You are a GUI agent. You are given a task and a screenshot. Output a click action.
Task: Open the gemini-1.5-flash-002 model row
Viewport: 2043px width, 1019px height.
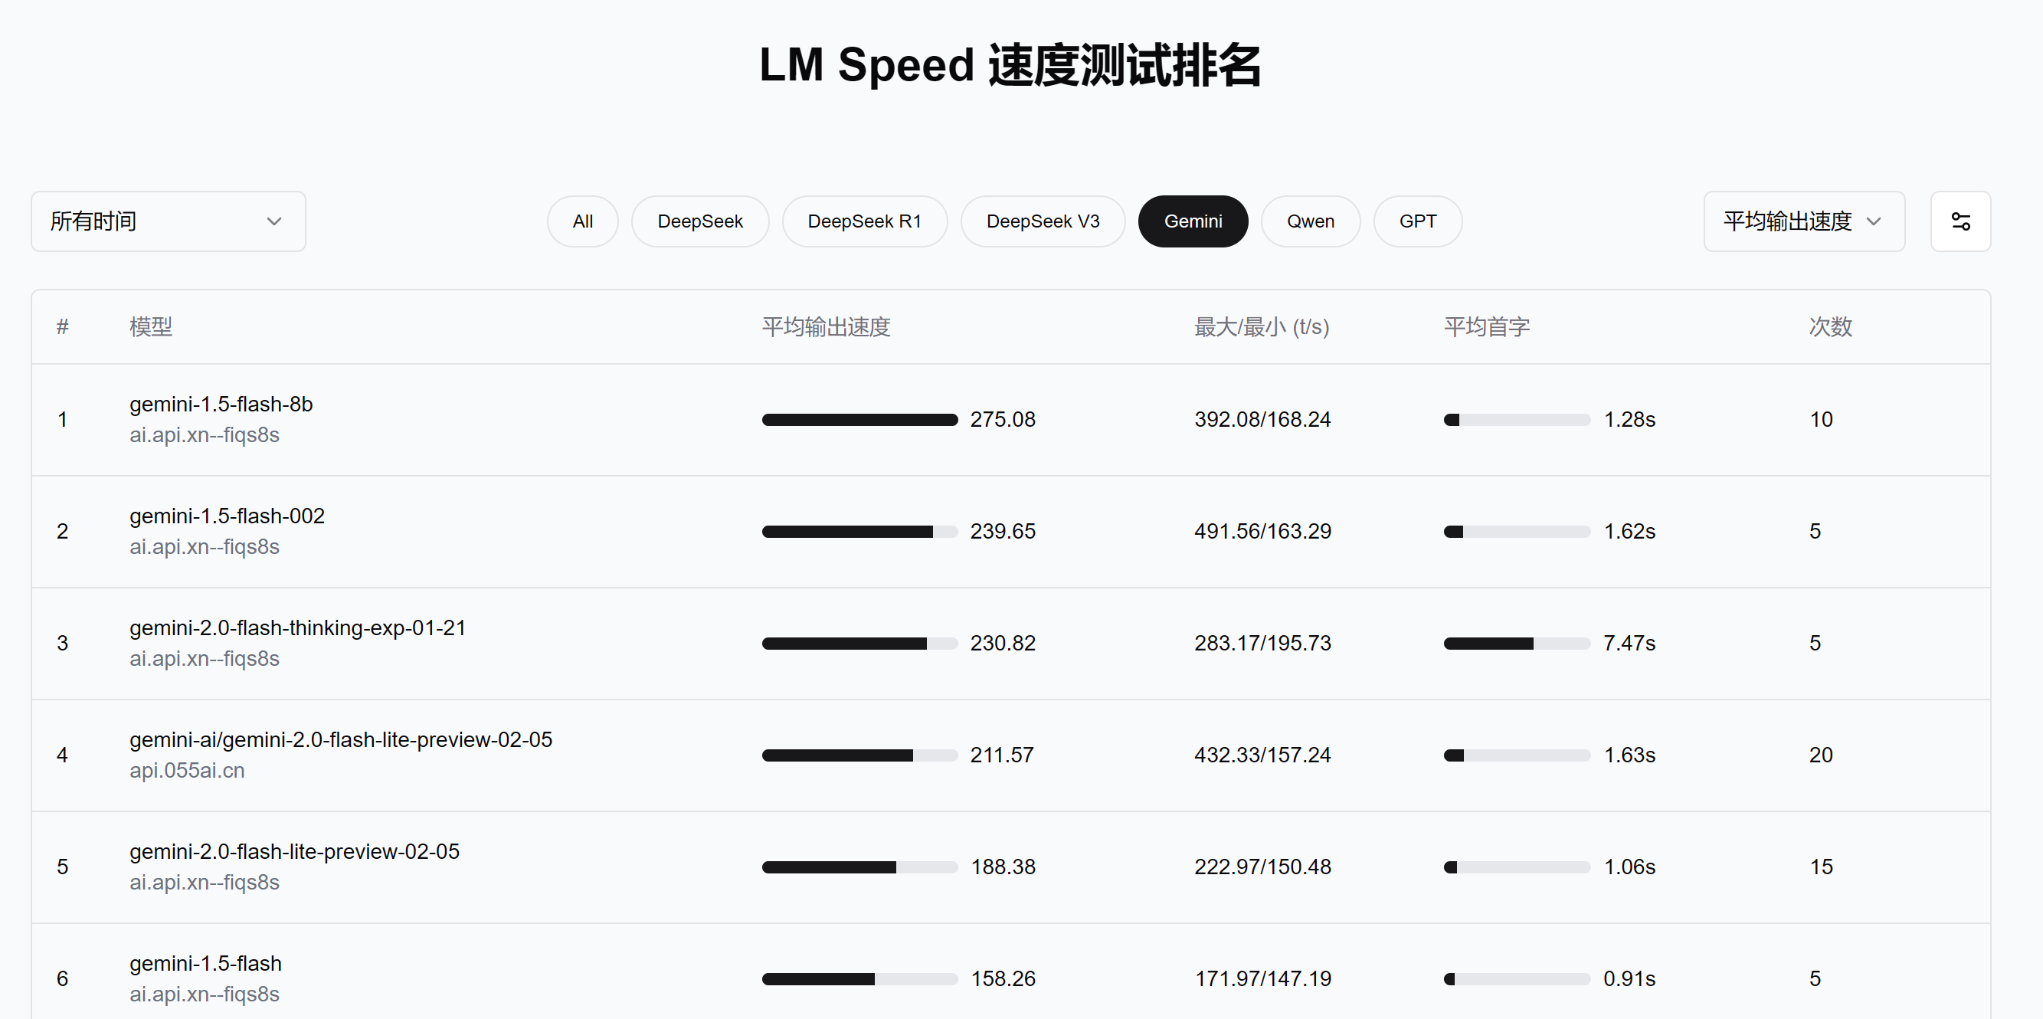coord(1010,531)
